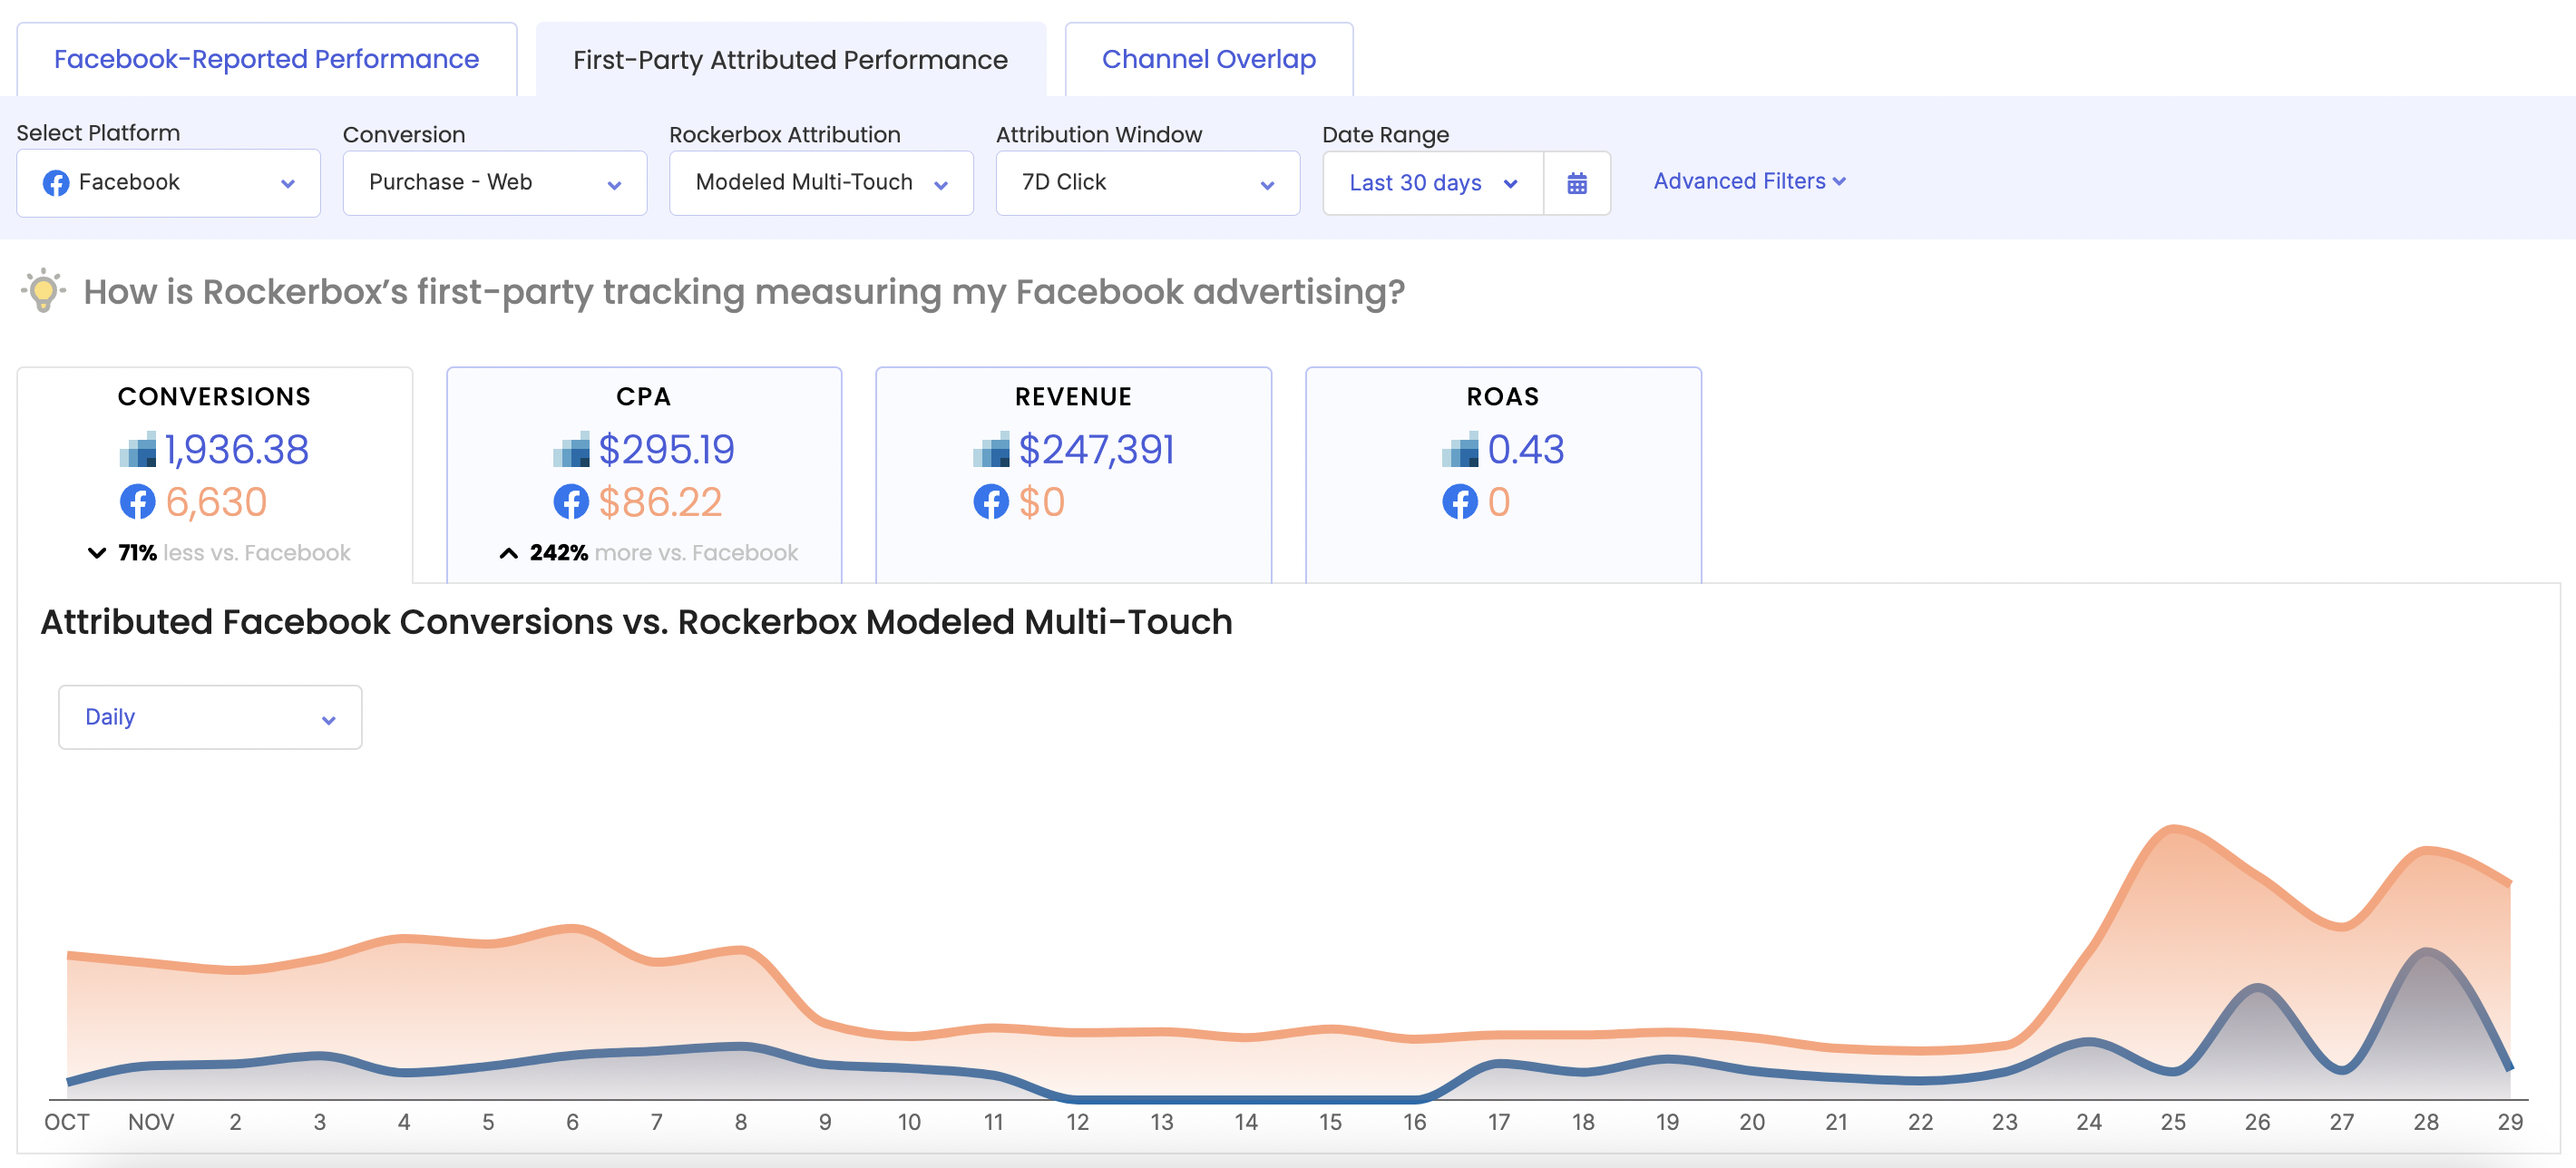Click the NOV axis label
This screenshot has width=2576, height=1168.
(151, 1122)
